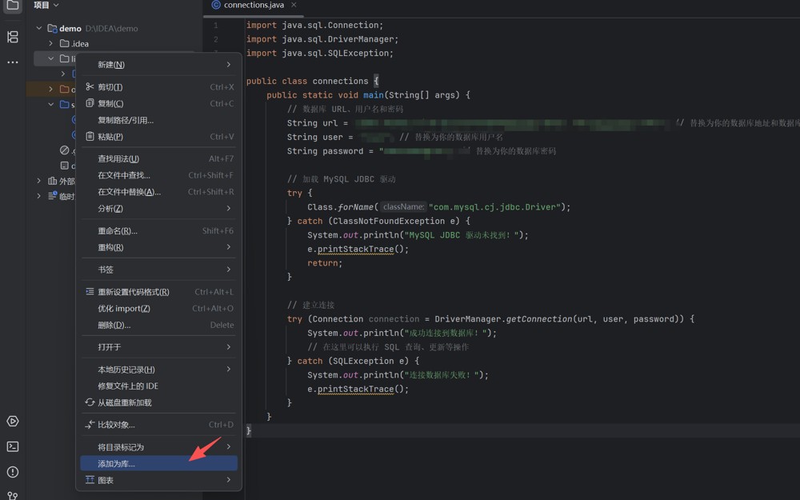Select the highlighted li folder icon
800x500 pixels.
(x=64, y=58)
